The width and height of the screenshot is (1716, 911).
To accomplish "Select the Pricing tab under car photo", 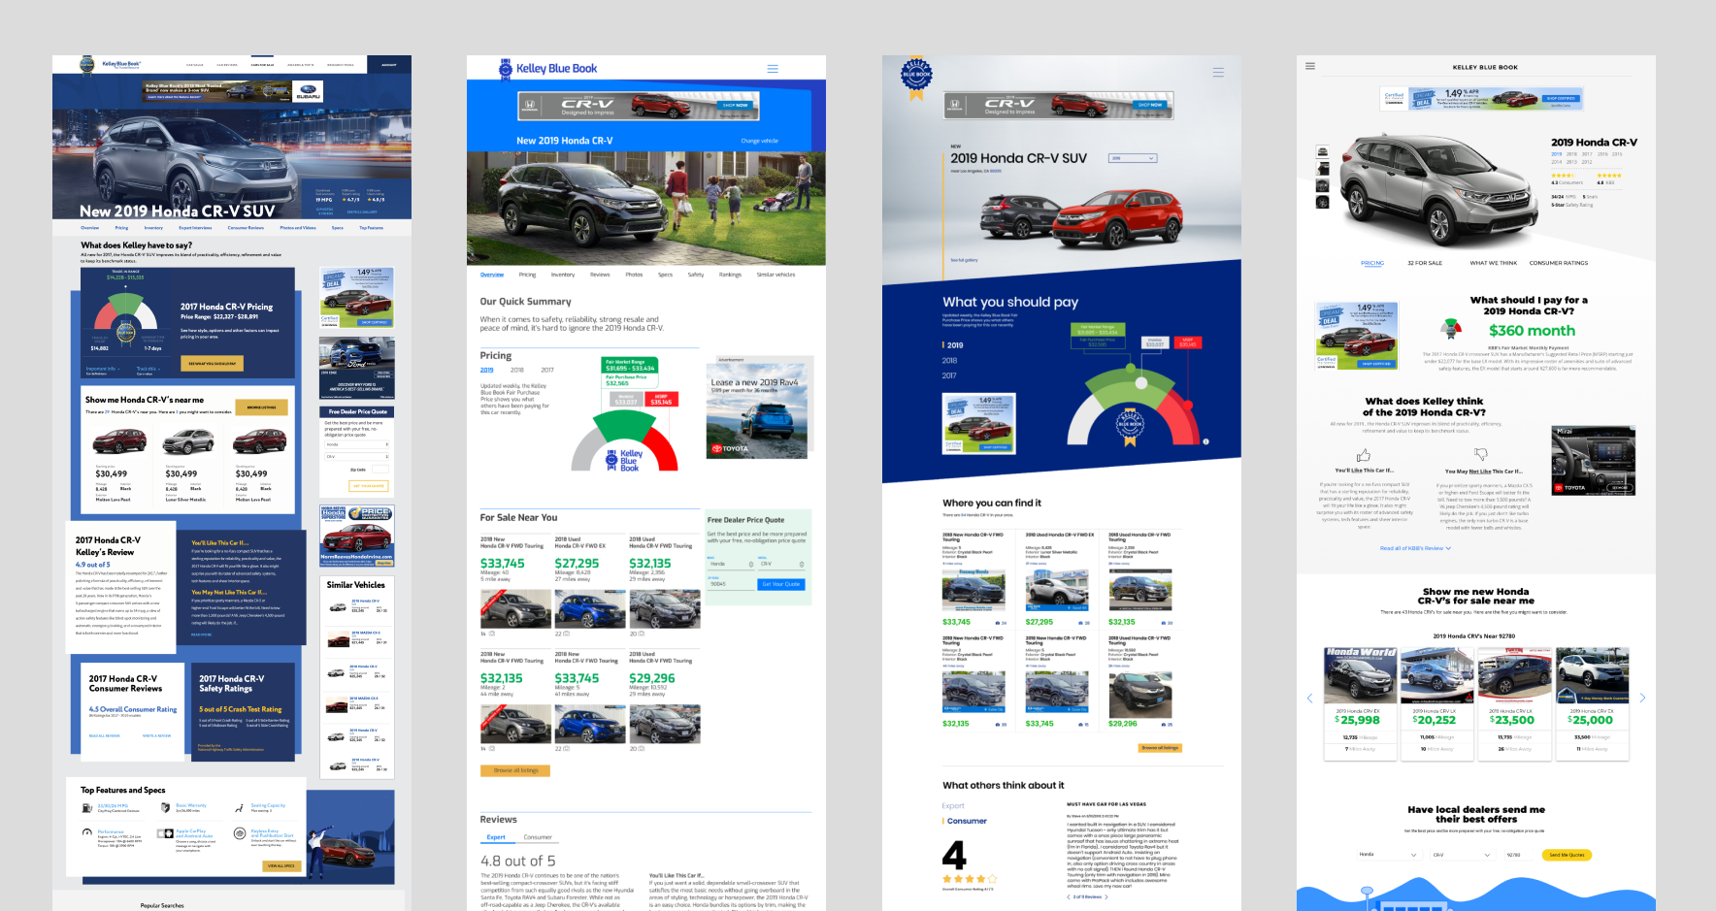I will (1372, 263).
